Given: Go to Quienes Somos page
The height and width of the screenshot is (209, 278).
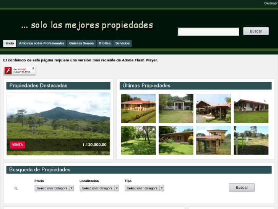Looking at the screenshot, I should (81, 43).
